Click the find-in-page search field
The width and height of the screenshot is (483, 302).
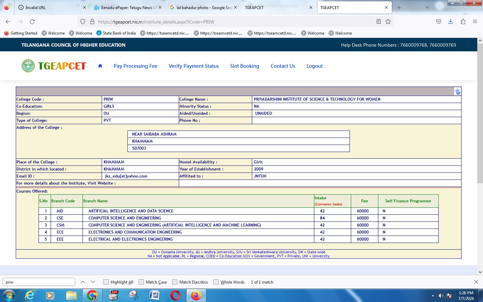[x=39, y=282]
